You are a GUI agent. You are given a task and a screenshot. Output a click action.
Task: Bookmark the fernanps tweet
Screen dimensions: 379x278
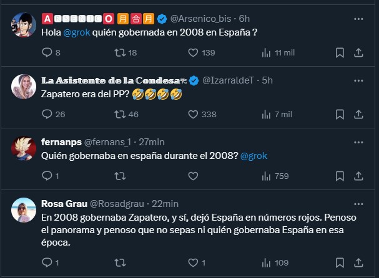(x=339, y=176)
